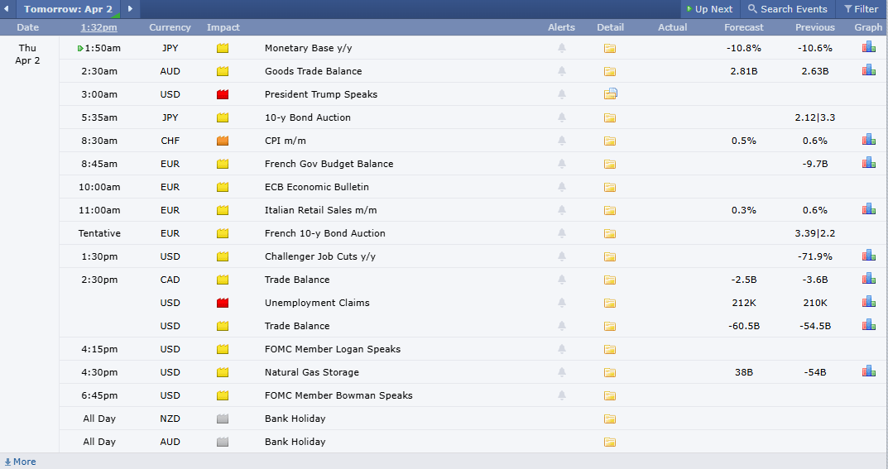The width and height of the screenshot is (888, 469).
Task: Open detail folder for CAD Trade Balance
Action: (610, 280)
